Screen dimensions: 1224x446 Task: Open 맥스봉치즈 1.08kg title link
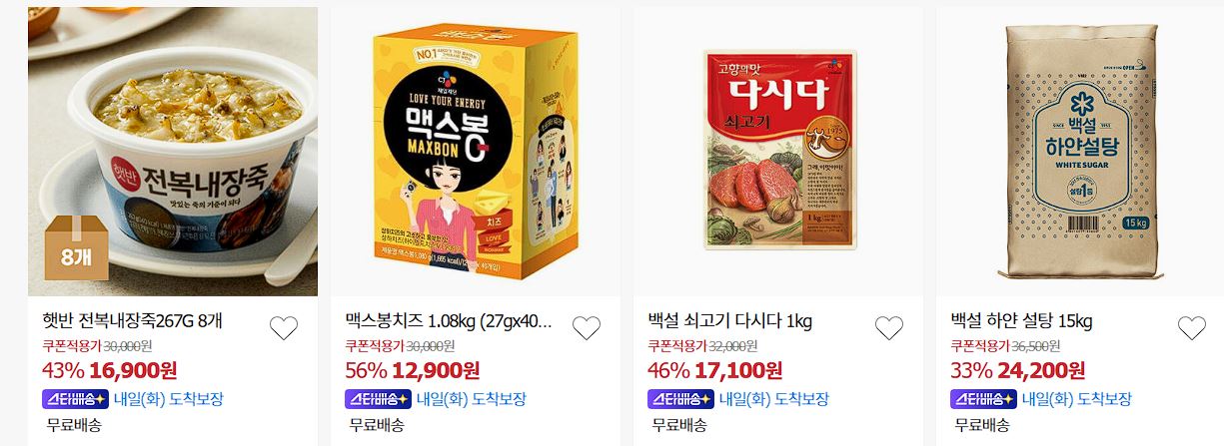tap(449, 321)
